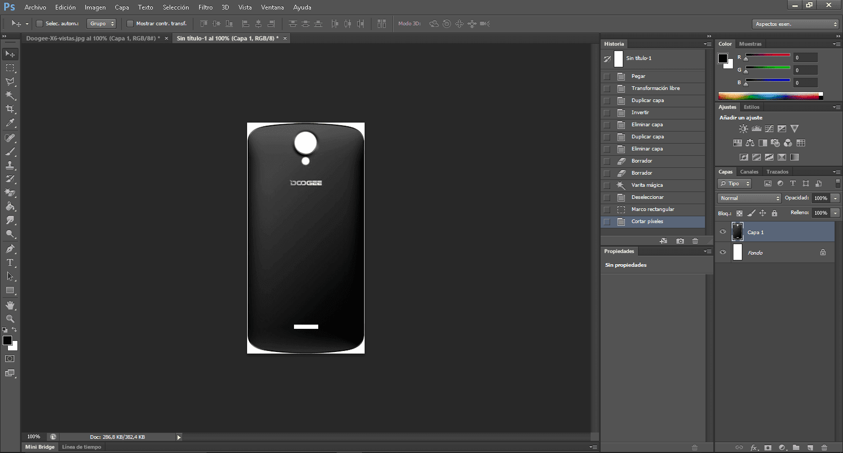The width and height of the screenshot is (843, 453).
Task: Lock all for Capa 1
Action: point(775,213)
